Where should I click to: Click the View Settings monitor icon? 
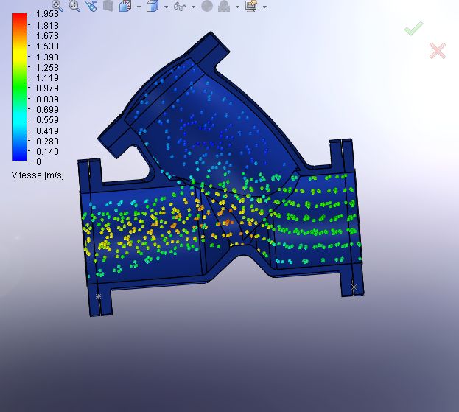pyautogui.click(x=251, y=6)
